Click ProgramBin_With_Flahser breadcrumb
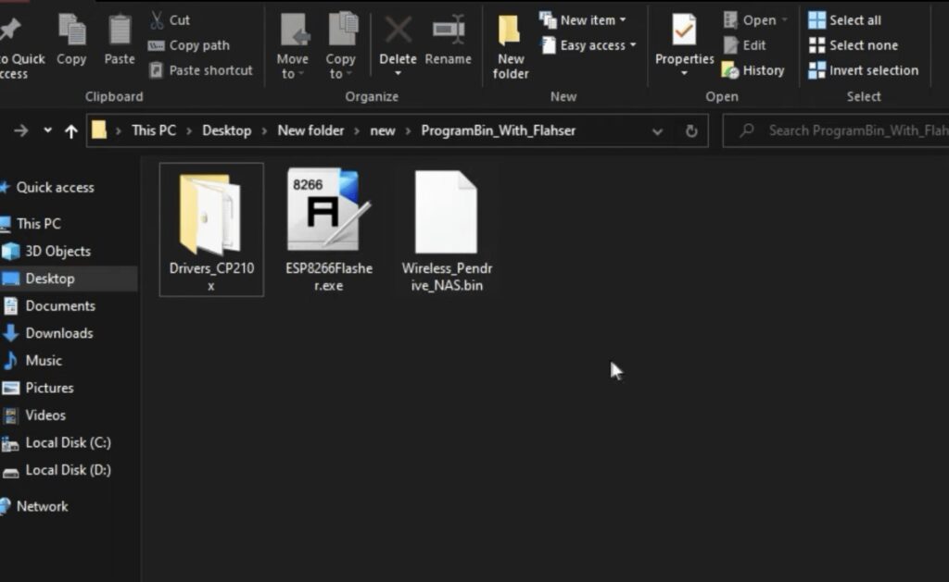 click(498, 130)
